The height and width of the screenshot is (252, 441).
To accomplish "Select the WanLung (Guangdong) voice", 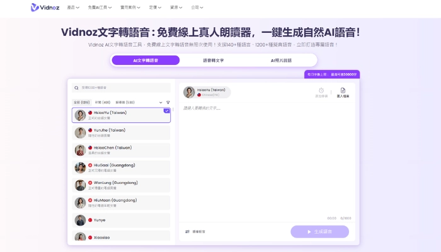I will tap(121, 185).
